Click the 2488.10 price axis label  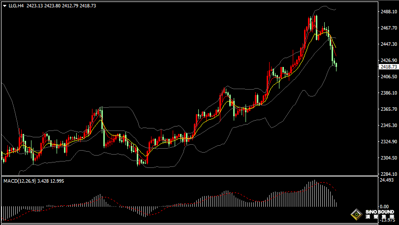click(388, 11)
